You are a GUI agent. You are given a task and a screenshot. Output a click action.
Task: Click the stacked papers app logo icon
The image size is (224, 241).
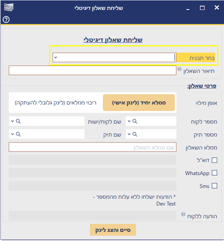(x=9, y=7)
